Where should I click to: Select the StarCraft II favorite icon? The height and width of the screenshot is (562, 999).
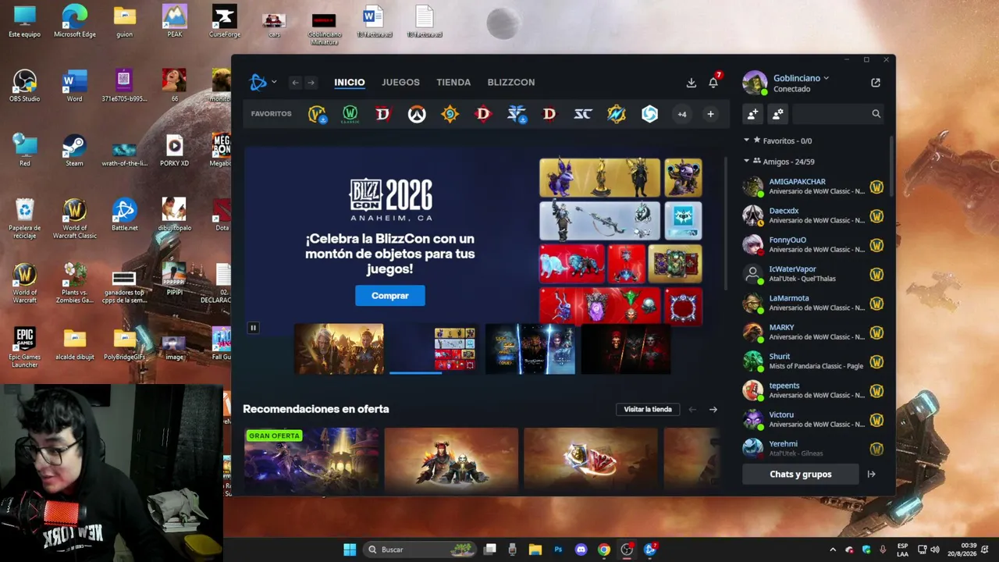point(516,114)
